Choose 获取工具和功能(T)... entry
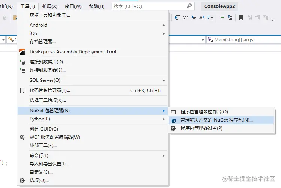 [93, 15]
